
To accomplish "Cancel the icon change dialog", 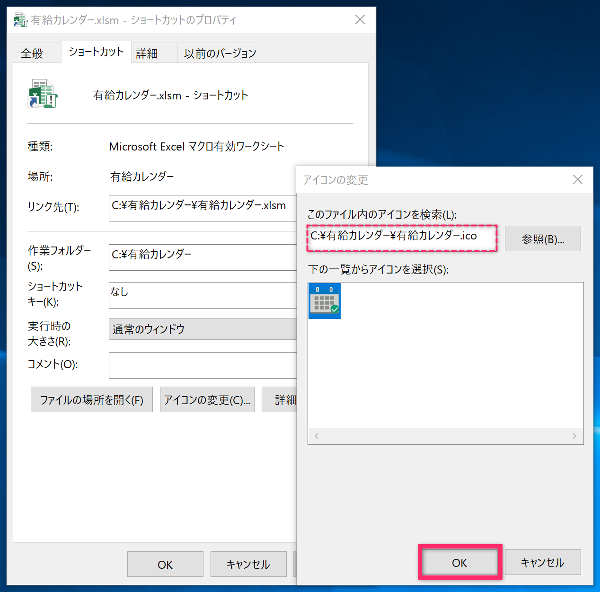I will (x=542, y=563).
